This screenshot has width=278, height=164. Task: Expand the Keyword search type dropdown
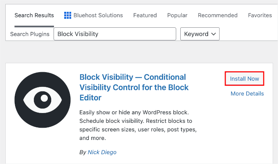200,34
